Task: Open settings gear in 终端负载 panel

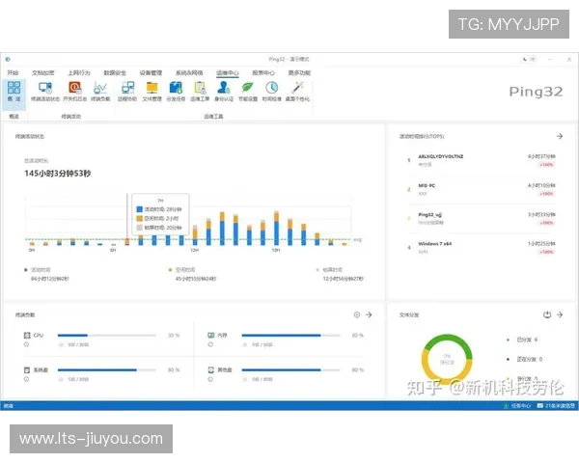Action: tap(357, 314)
